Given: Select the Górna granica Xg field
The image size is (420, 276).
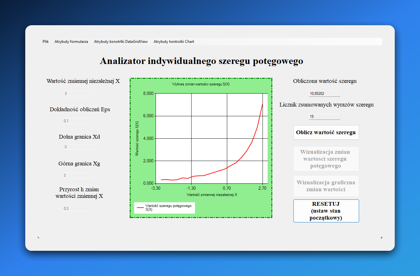Looking at the screenshot, I should coord(78,175).
